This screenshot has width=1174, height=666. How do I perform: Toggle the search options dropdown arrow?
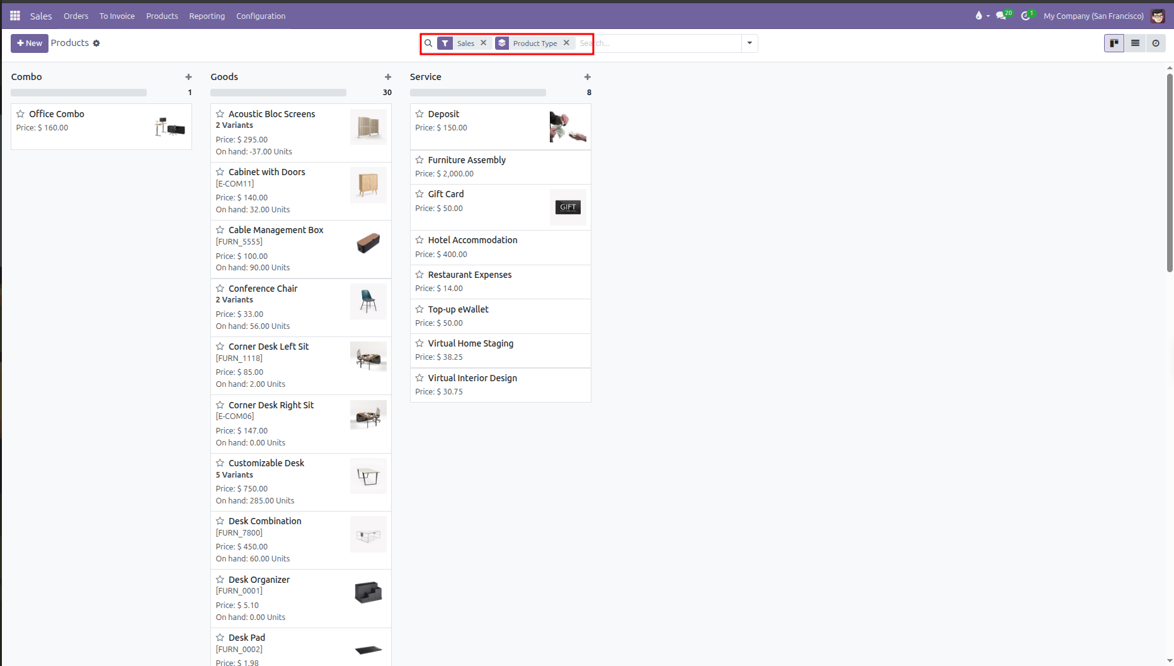pos(749,43)
